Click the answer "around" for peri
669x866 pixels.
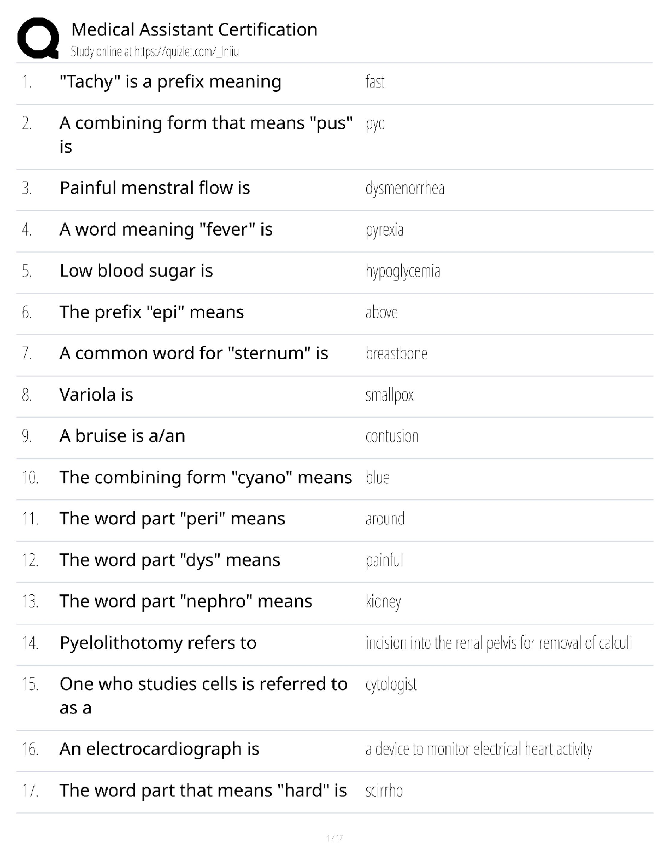click(385, 519)
